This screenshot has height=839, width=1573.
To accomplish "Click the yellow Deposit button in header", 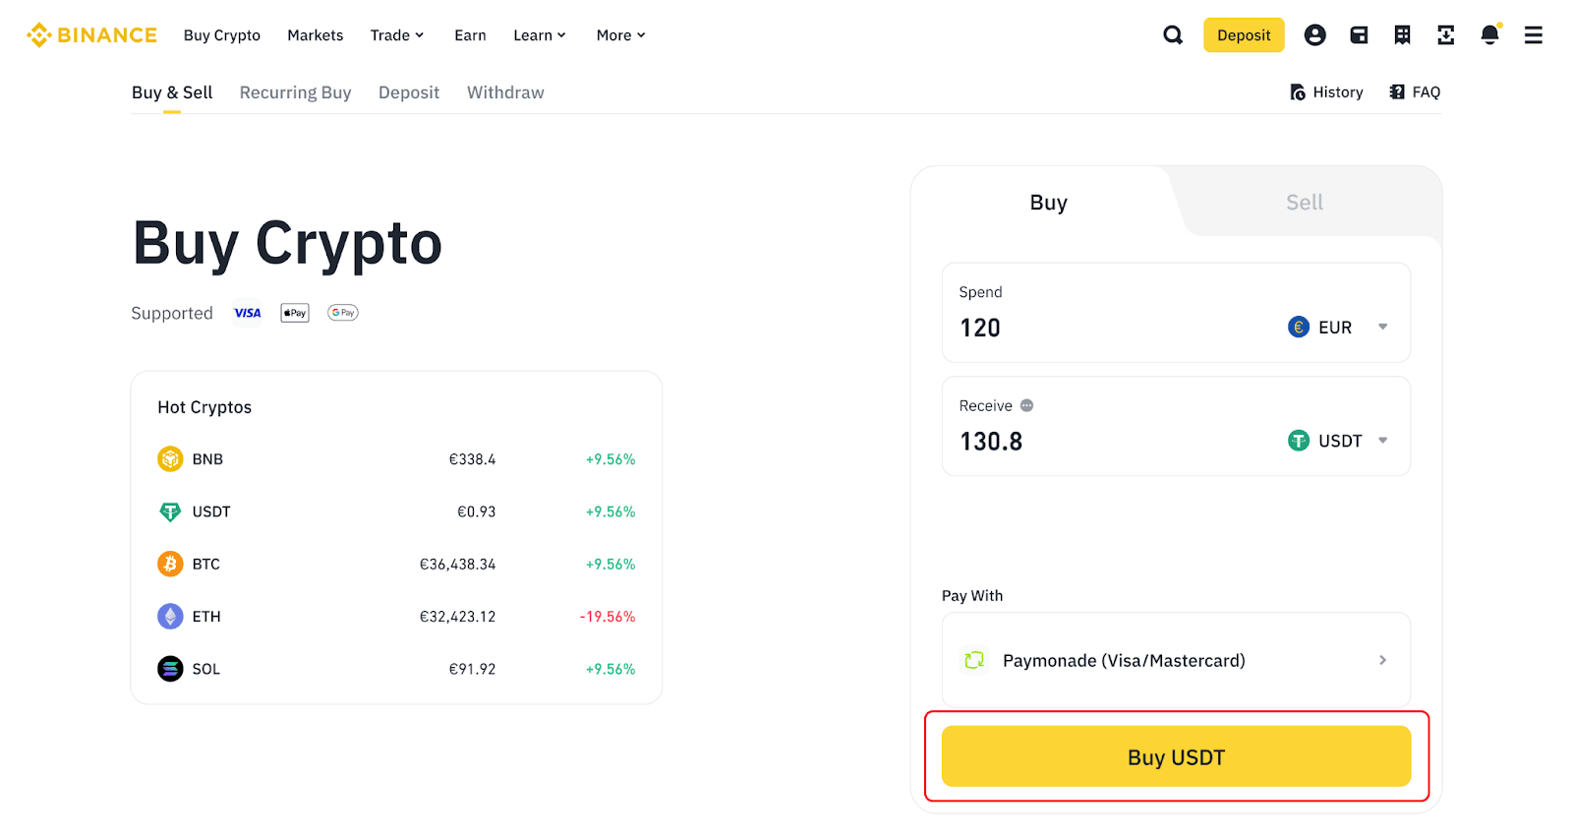I will pyautogui.click(x=1244, y=35).
